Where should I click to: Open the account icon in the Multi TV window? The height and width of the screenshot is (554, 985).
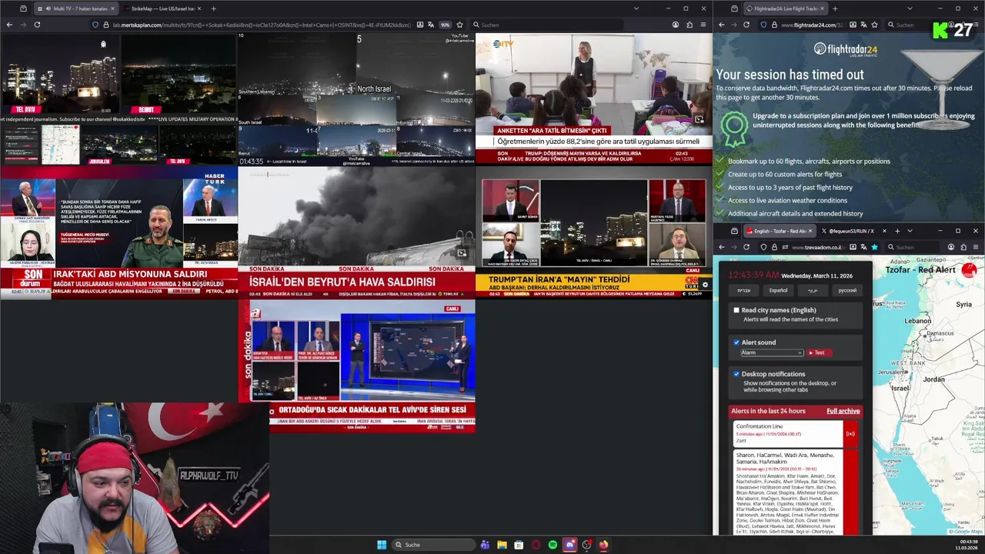pos(676,25)
